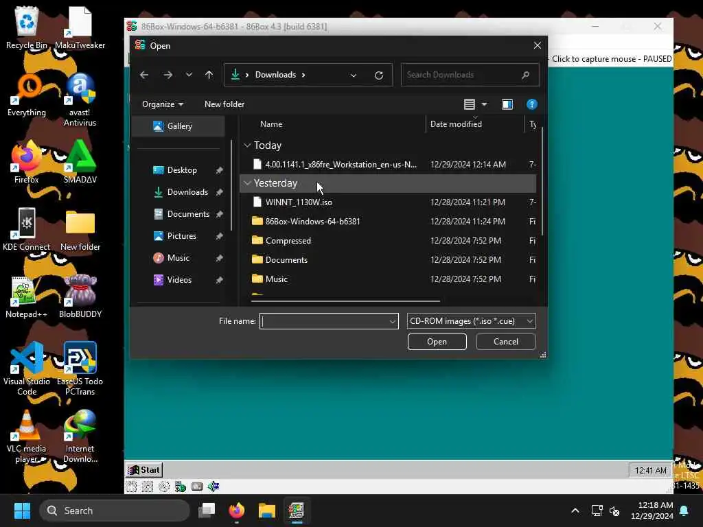703x527 pixels.
Task: Open view options dropdown arrow
Action: coord(484,104)
